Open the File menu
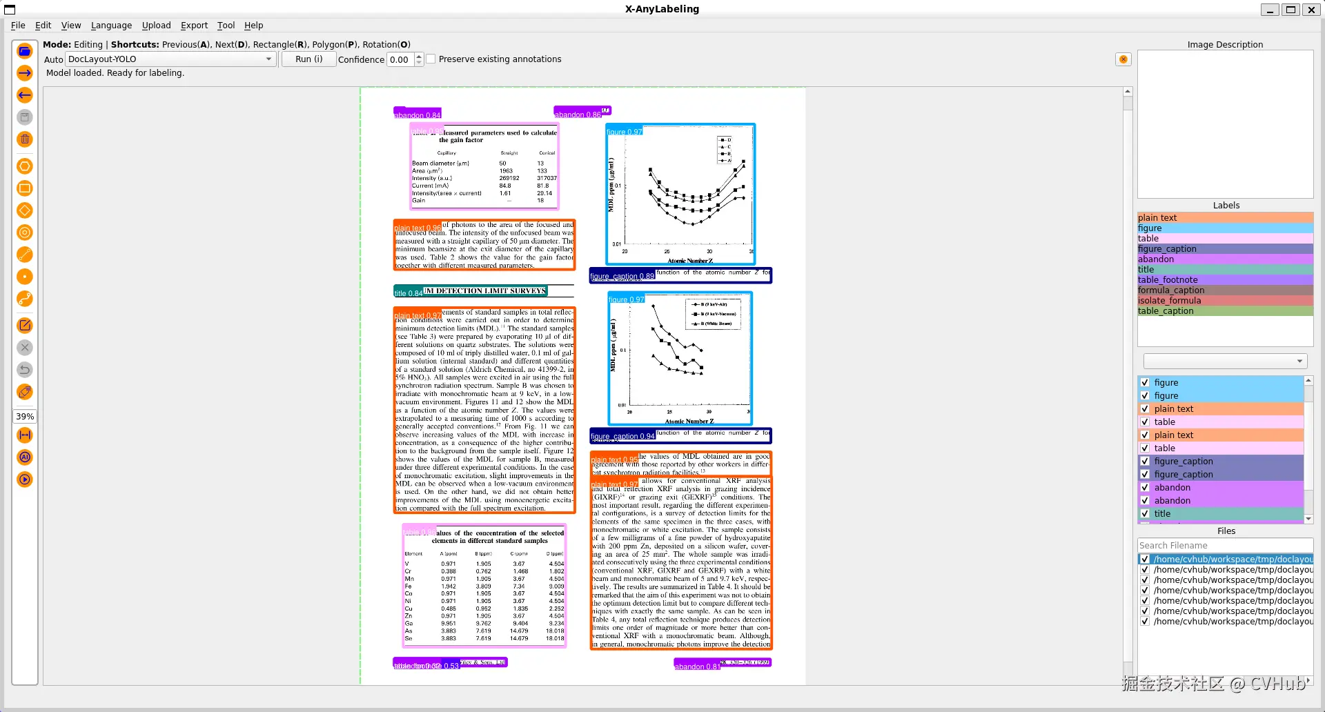The width and height of the screenshot is (1325, 712). pos(18,26)
